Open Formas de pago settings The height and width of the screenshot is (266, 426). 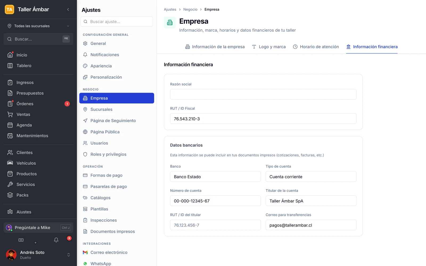117,175
